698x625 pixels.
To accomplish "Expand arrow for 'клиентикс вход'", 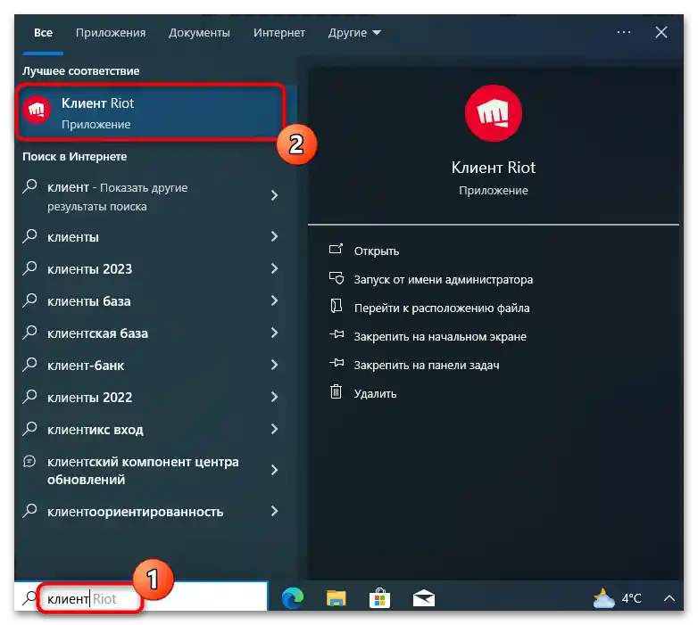I will [275, 429].
